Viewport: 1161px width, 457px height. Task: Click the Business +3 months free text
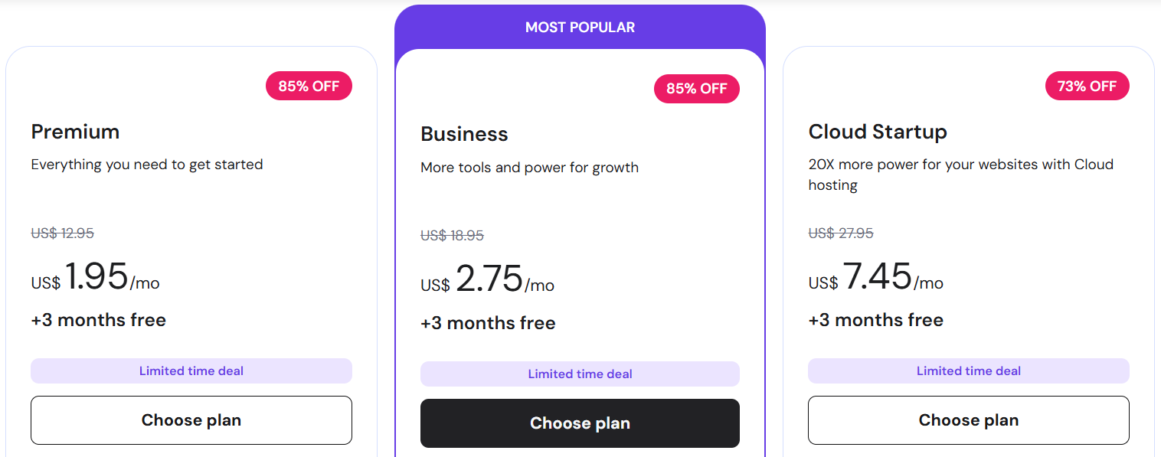click(488, 323)
